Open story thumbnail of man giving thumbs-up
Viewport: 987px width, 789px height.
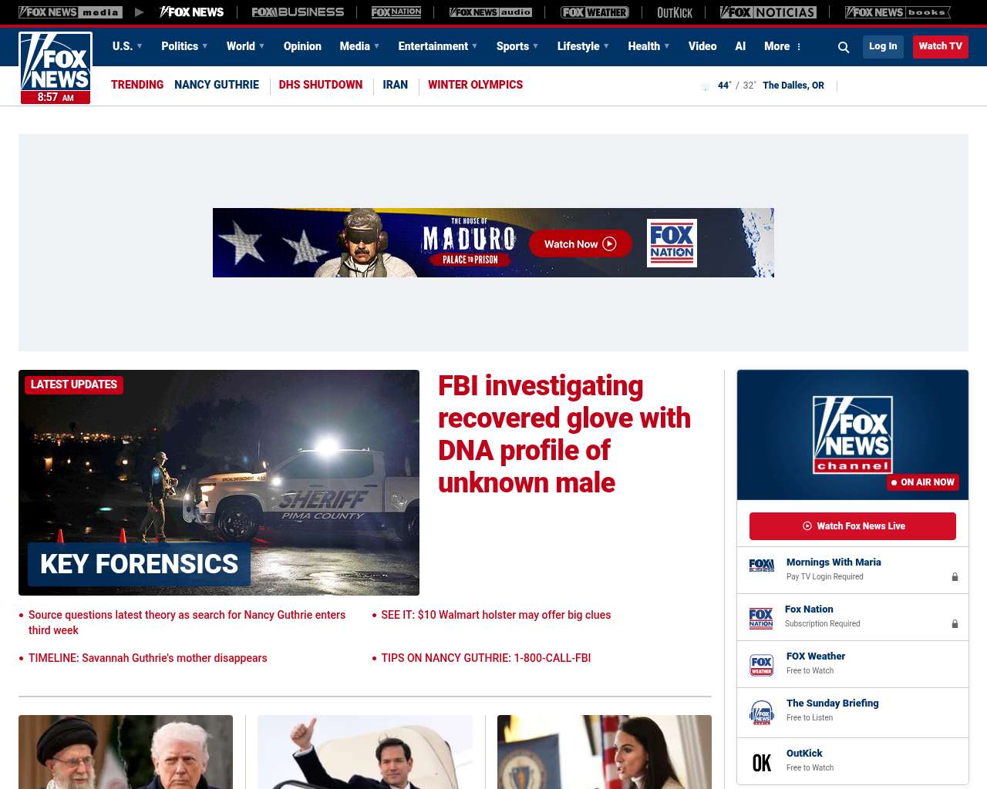tap(365, 752)
